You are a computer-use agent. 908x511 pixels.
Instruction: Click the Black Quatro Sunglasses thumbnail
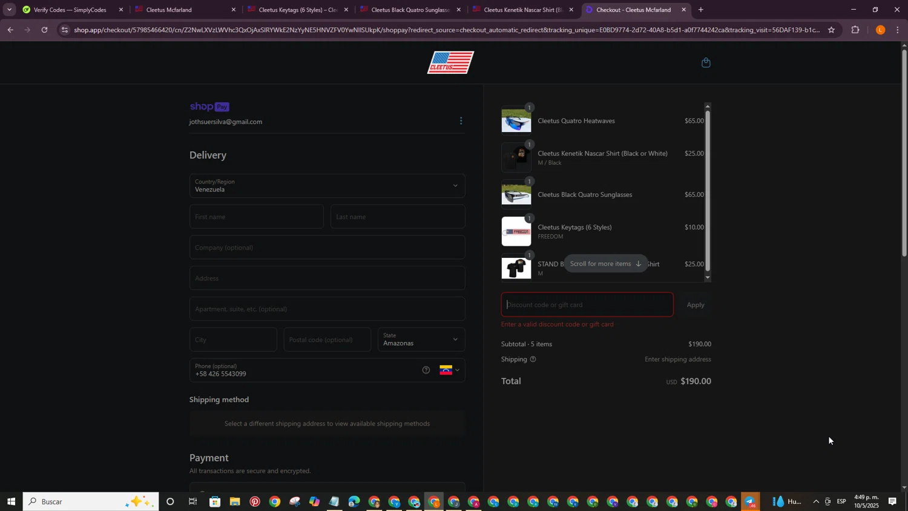516,194
